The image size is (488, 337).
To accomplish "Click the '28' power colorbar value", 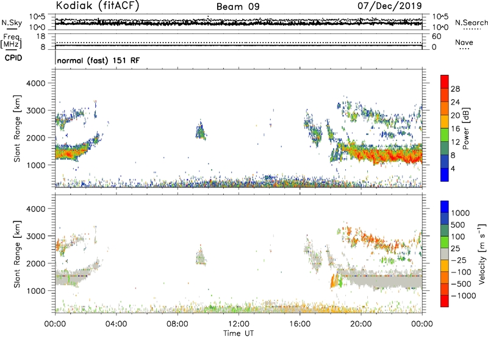I will point(455,89).
